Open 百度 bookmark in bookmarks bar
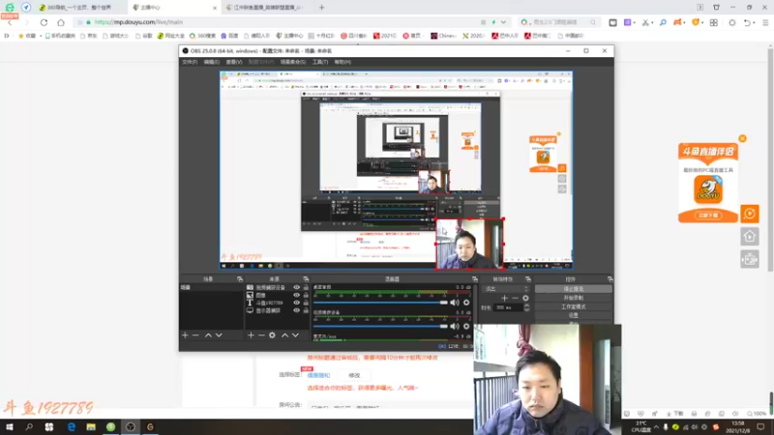Viewport: 774px width, 435px height. 229,36
